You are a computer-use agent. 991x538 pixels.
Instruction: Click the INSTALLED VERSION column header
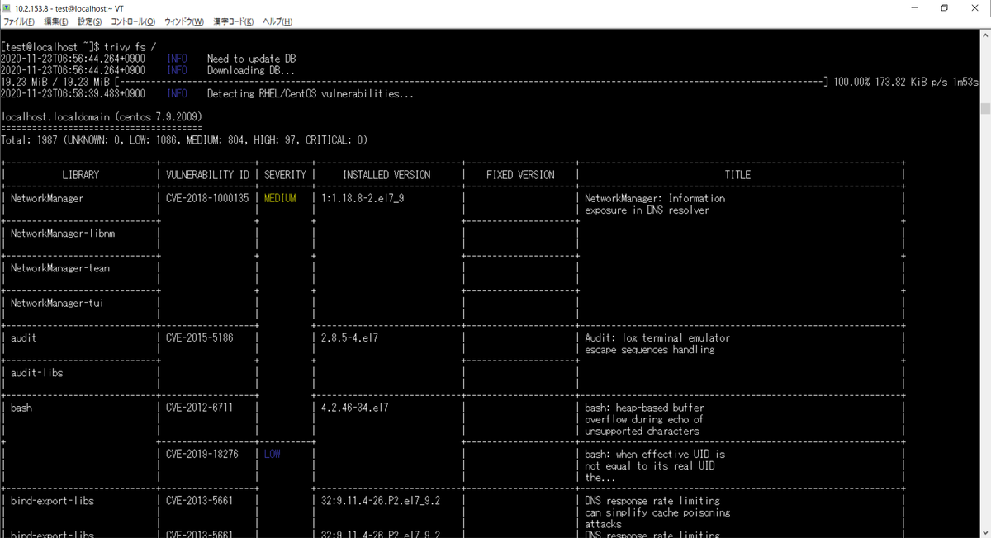coord(386,175)
